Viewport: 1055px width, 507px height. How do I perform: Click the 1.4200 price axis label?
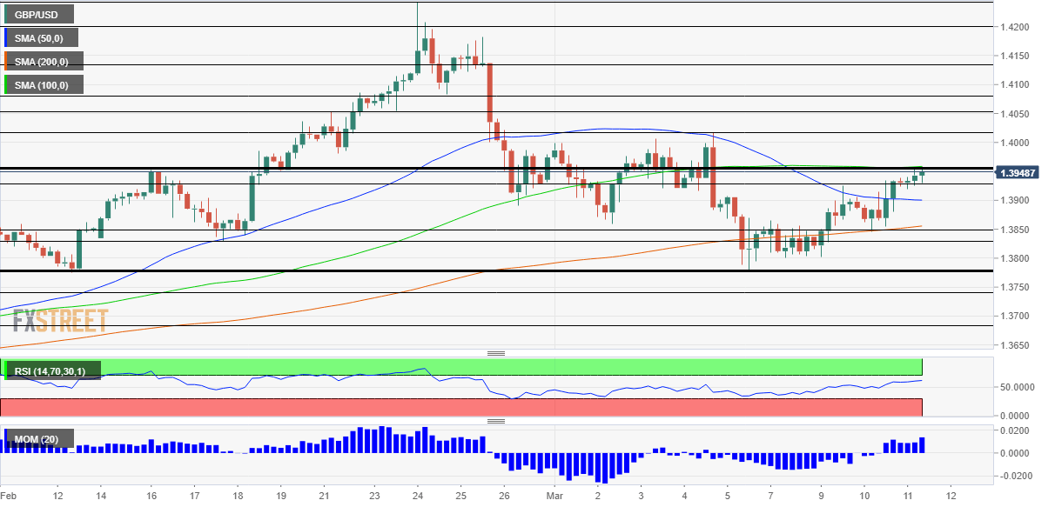pos(1016,27)
